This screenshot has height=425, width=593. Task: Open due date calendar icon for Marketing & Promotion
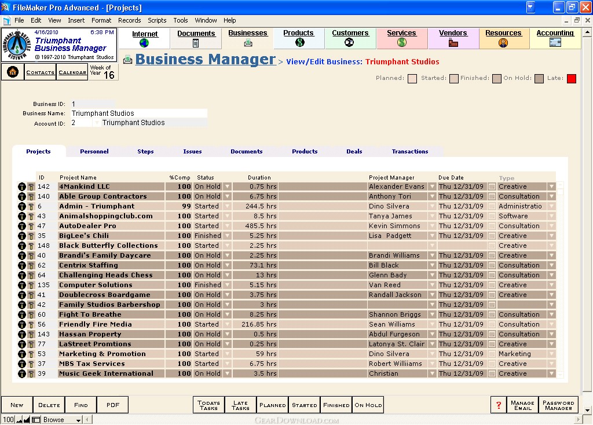click(492, 354)
